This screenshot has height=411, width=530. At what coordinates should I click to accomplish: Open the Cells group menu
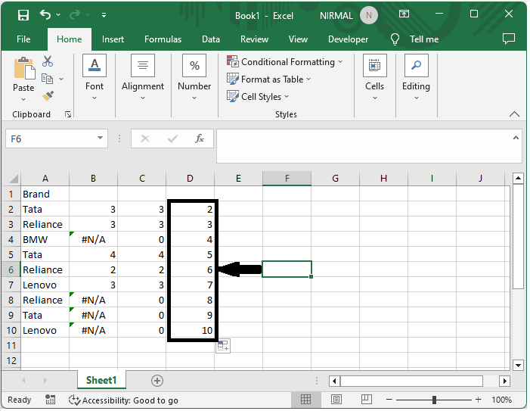tap(374, 77)
